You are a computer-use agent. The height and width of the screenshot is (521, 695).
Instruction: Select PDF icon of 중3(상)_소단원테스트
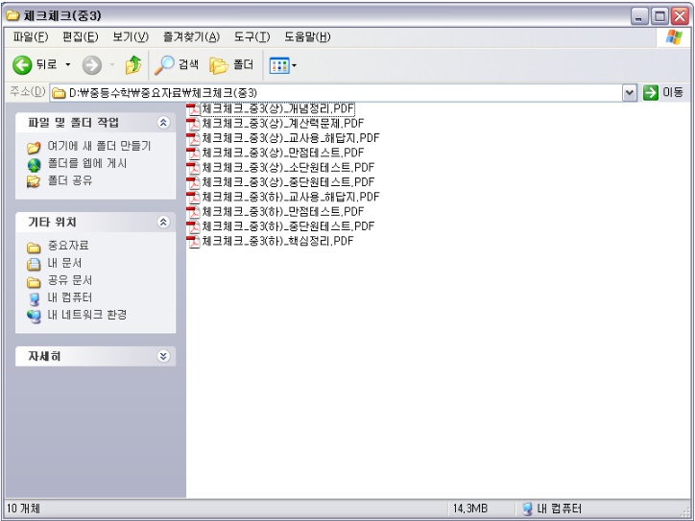tap(193, 168)
